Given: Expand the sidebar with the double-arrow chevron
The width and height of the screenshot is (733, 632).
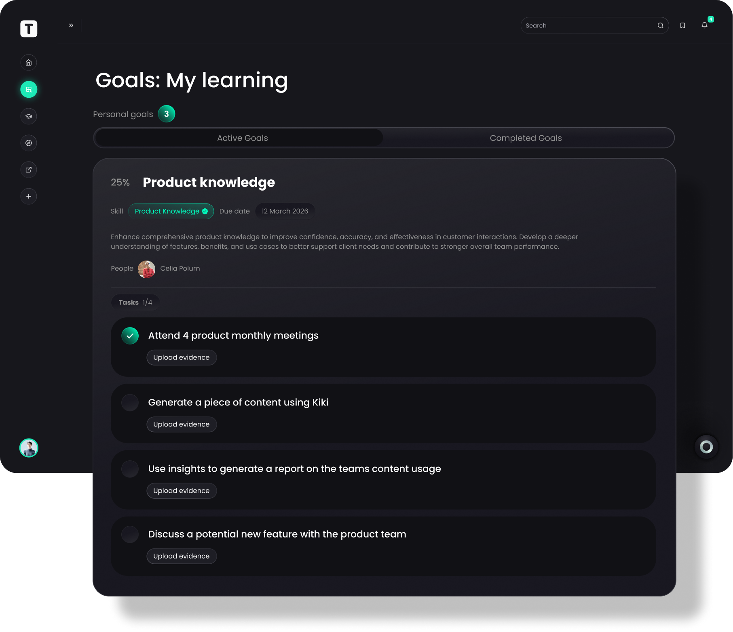Looking at the screenshot, I should point(71,25).
